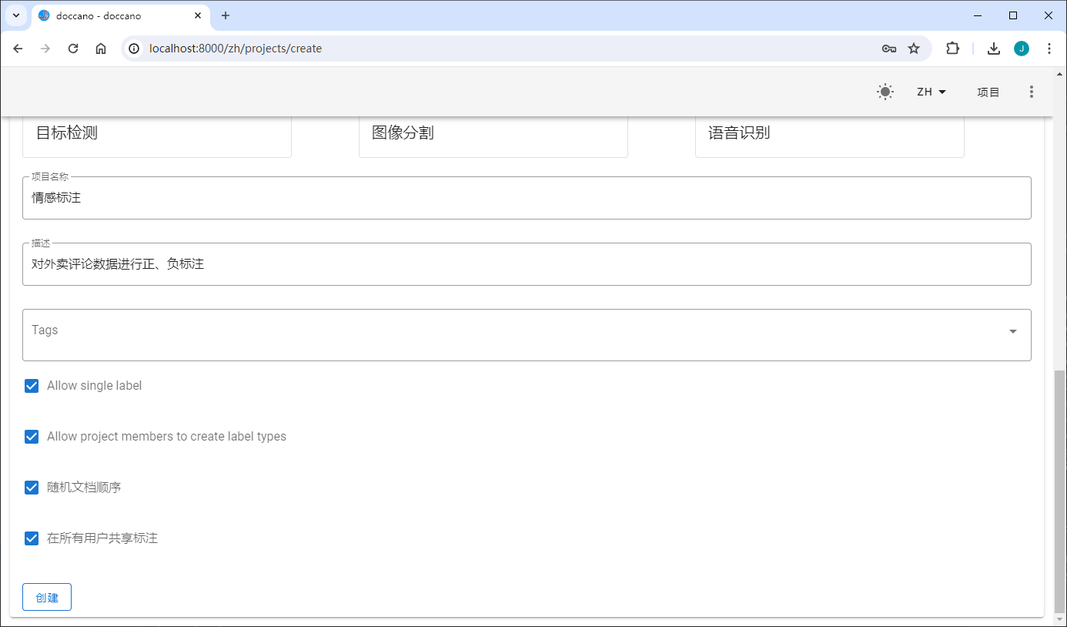1067x627 pixels.
Task: Open the tab search chevron button
Action: [16, 15]
